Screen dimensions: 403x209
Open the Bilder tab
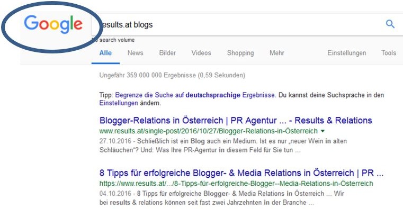(x=167, y=53)
